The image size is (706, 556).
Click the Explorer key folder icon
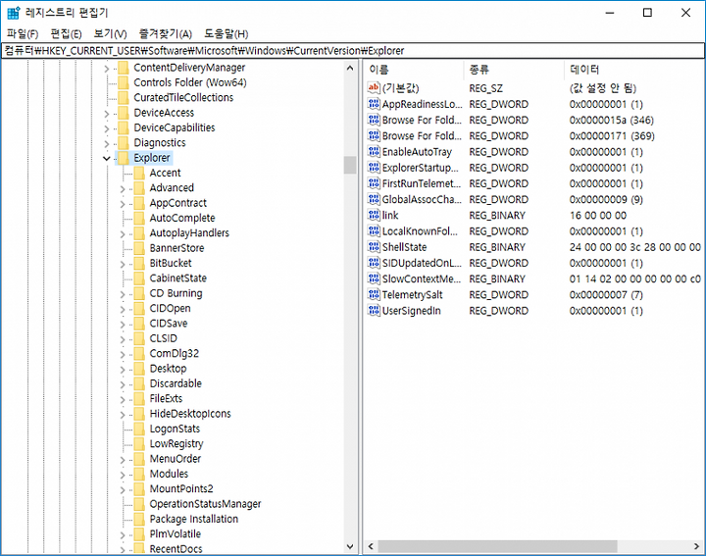click(x=124, y=158)
